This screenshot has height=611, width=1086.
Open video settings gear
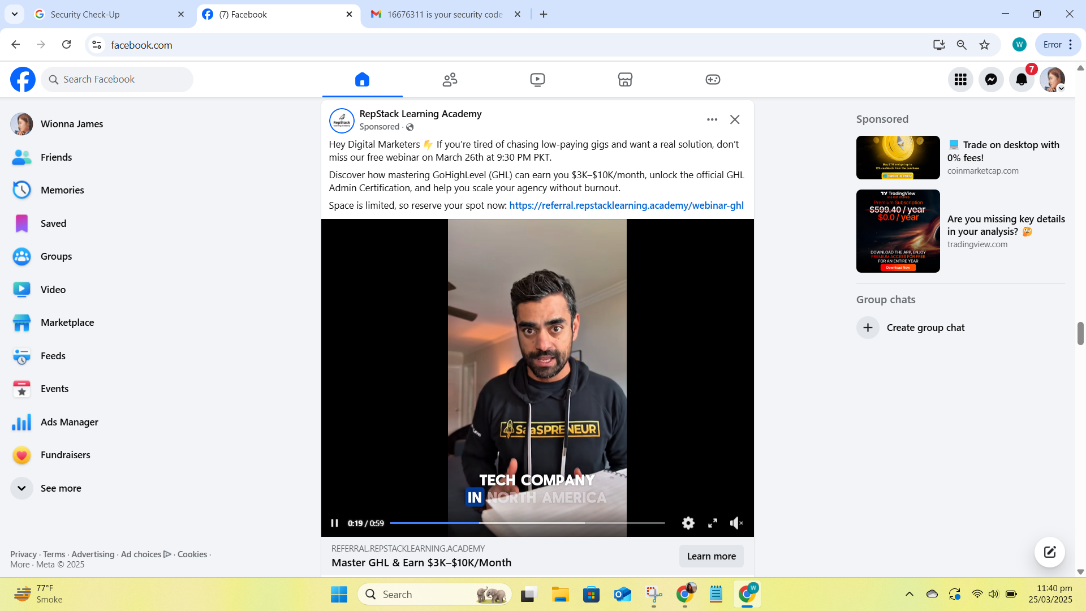(688, 523)
